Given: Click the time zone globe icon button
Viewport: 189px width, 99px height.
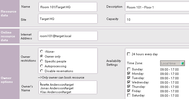Looking at the screenshot, I should pyautogui.click(x=183, y=63).
